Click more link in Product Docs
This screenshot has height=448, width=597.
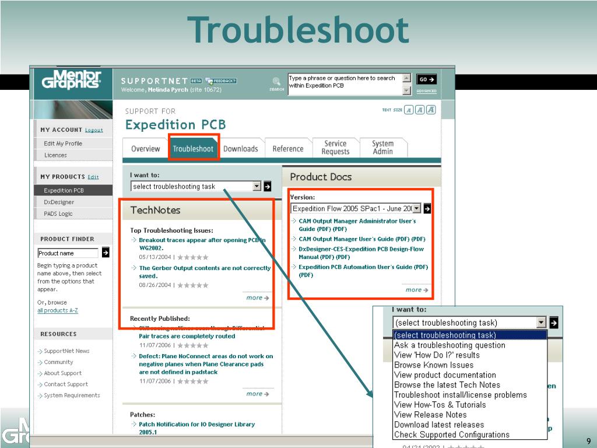[417, 290]
